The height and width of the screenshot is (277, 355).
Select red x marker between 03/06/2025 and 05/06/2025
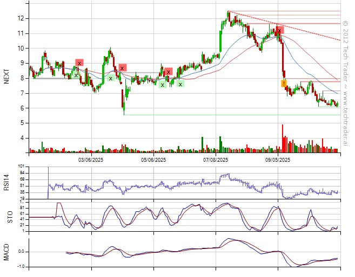[x=123, y=68]
